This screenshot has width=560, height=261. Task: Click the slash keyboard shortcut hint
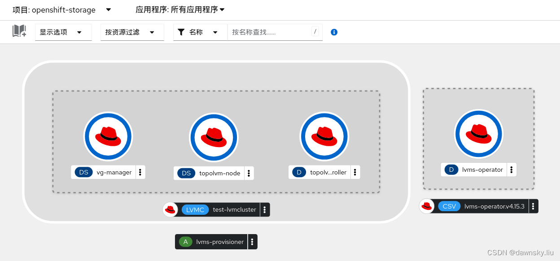tap(315, 31)
